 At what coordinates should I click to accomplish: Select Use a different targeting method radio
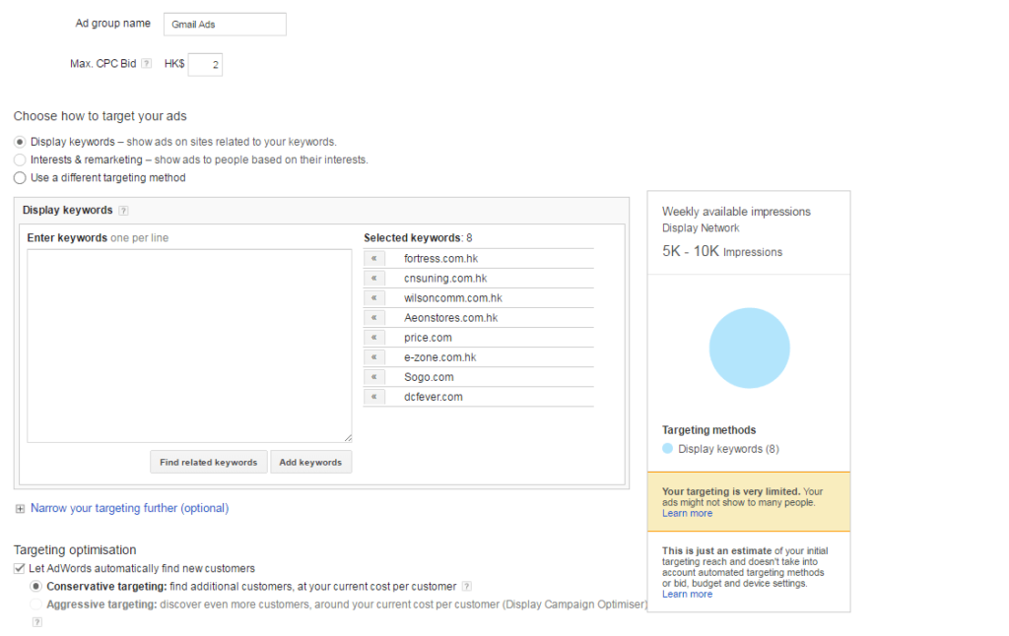pyautogui.click(x=20, y=178)
